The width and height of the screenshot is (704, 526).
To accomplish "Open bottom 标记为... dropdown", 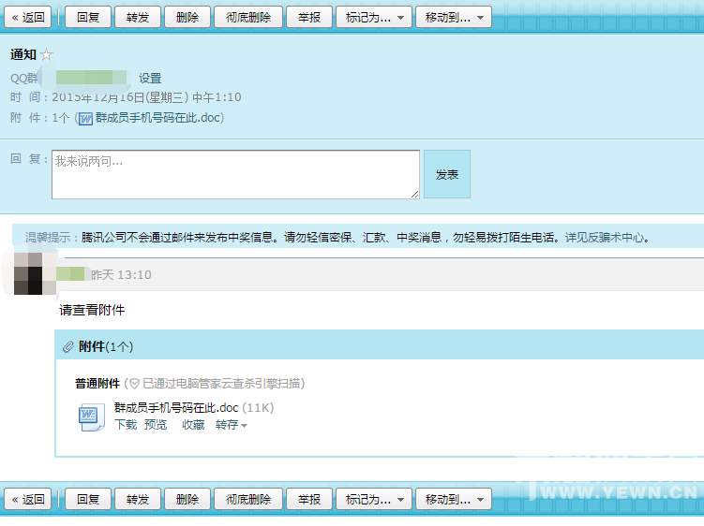I will pyautogui.click(x=374, y=499).
